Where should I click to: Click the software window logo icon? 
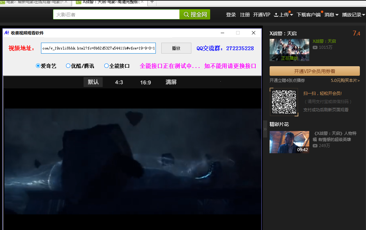click(7, 33)
